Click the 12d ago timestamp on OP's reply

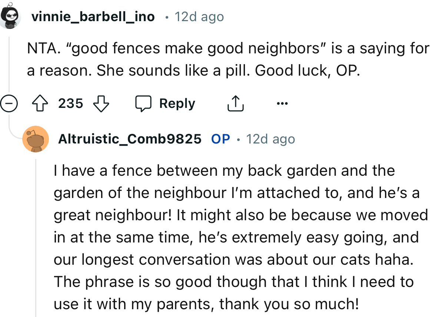click(x=270, y=139)
